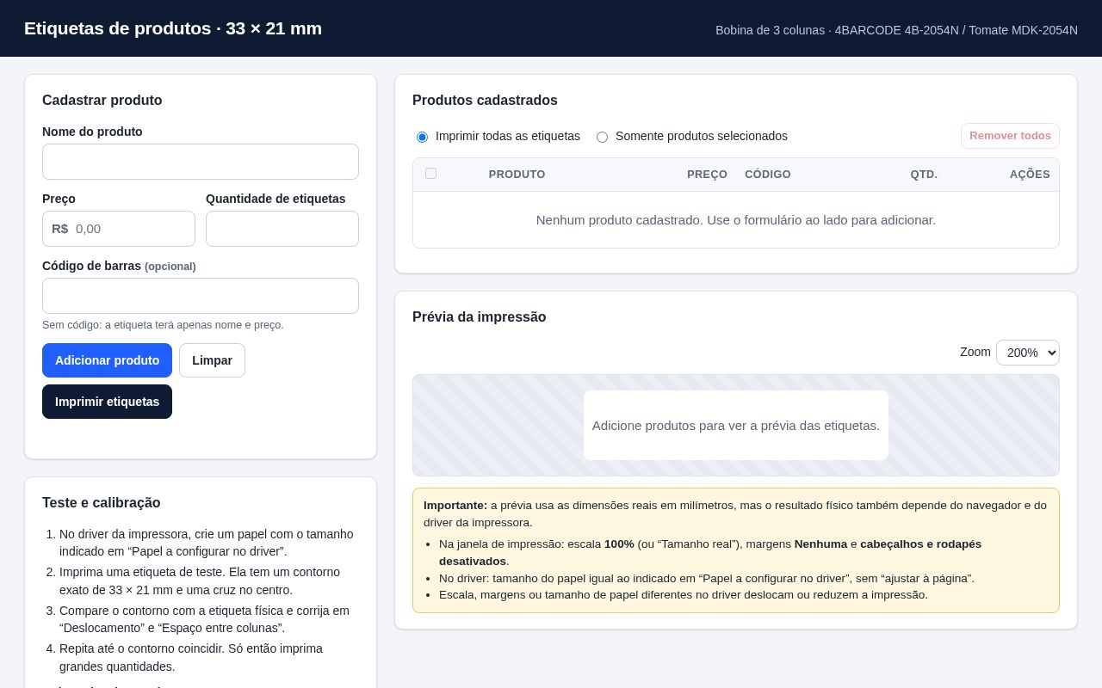This screenshot has width=1102, height=688.
Task: Click the Cadastrar produto heading
Action: [x=102, y=101]
